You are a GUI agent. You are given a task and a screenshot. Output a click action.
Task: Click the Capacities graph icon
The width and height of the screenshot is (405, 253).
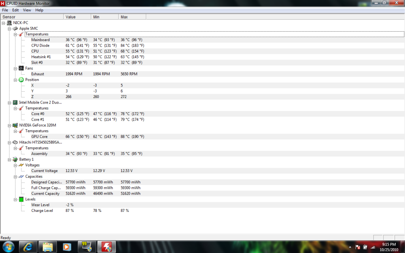pyautogui.click(x=21, y=176)
